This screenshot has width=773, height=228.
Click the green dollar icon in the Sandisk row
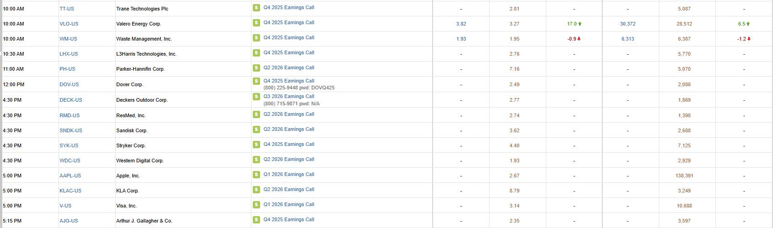coord(256,130)
